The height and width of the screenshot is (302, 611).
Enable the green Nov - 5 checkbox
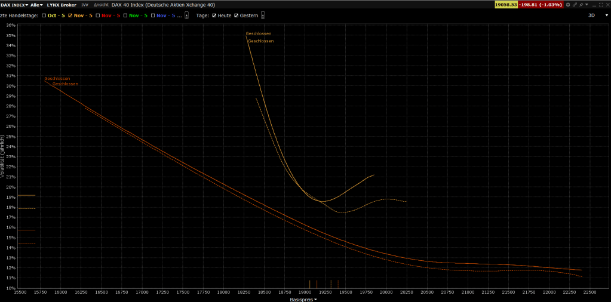click(x=125, y=15)
